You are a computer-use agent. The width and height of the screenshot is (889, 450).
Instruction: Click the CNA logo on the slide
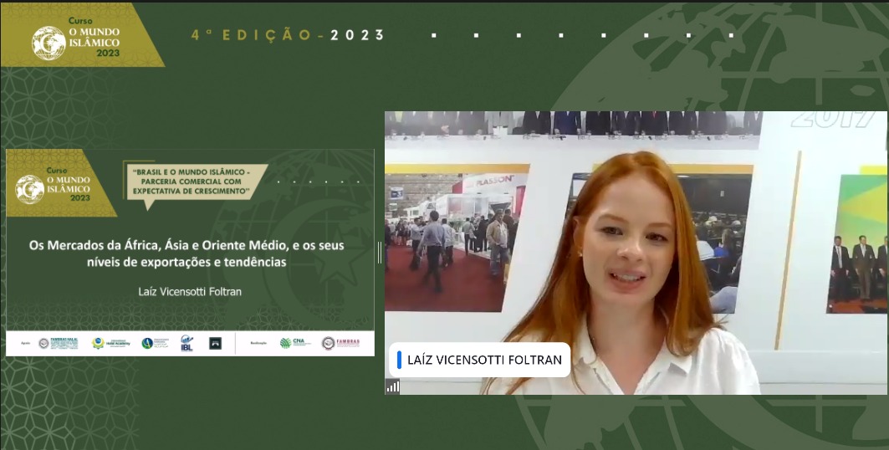(x=295, y=343)
